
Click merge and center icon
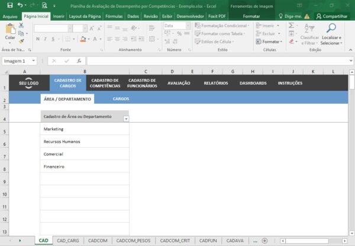[x=152, y=39]
